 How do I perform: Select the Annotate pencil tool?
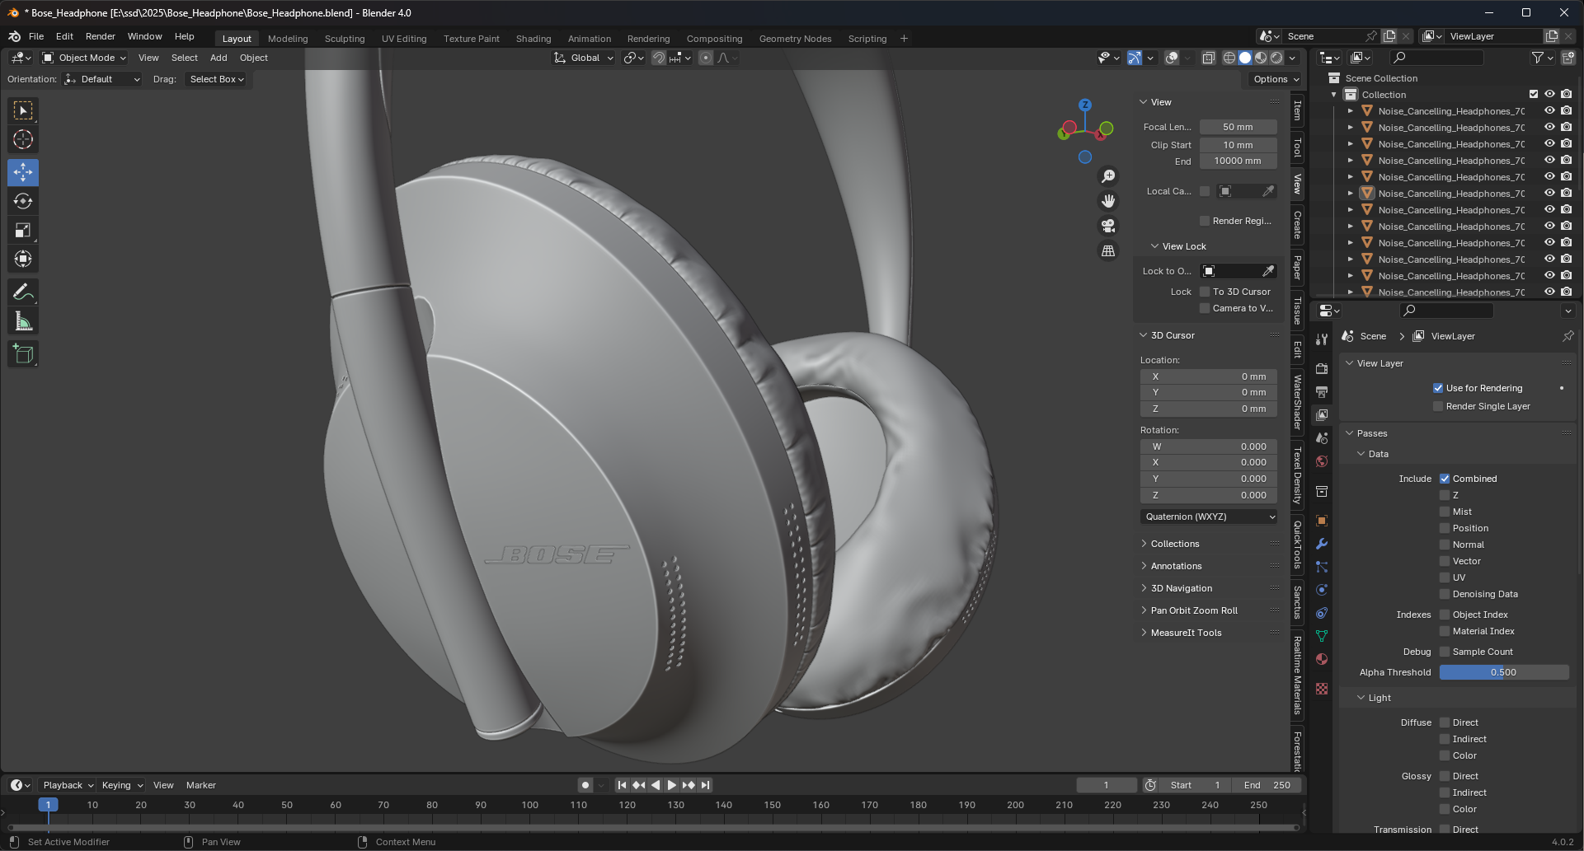[23, 292]
